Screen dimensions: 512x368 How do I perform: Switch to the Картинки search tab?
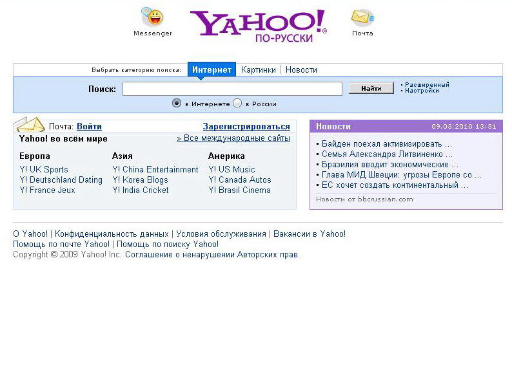(259, 69)
